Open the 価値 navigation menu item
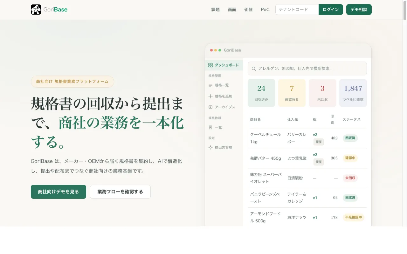This screenshot has width=407, height=254. pyautogui.click(x=248, y=10)
